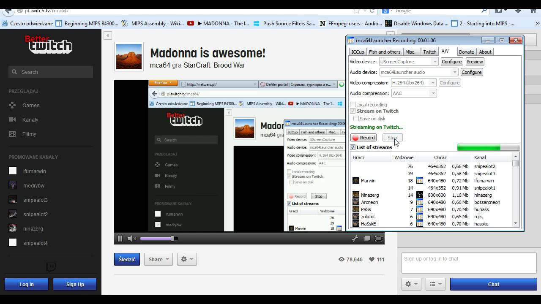Click the green streaming progress bar
The image size is (541, 304).
coord(488,147)
